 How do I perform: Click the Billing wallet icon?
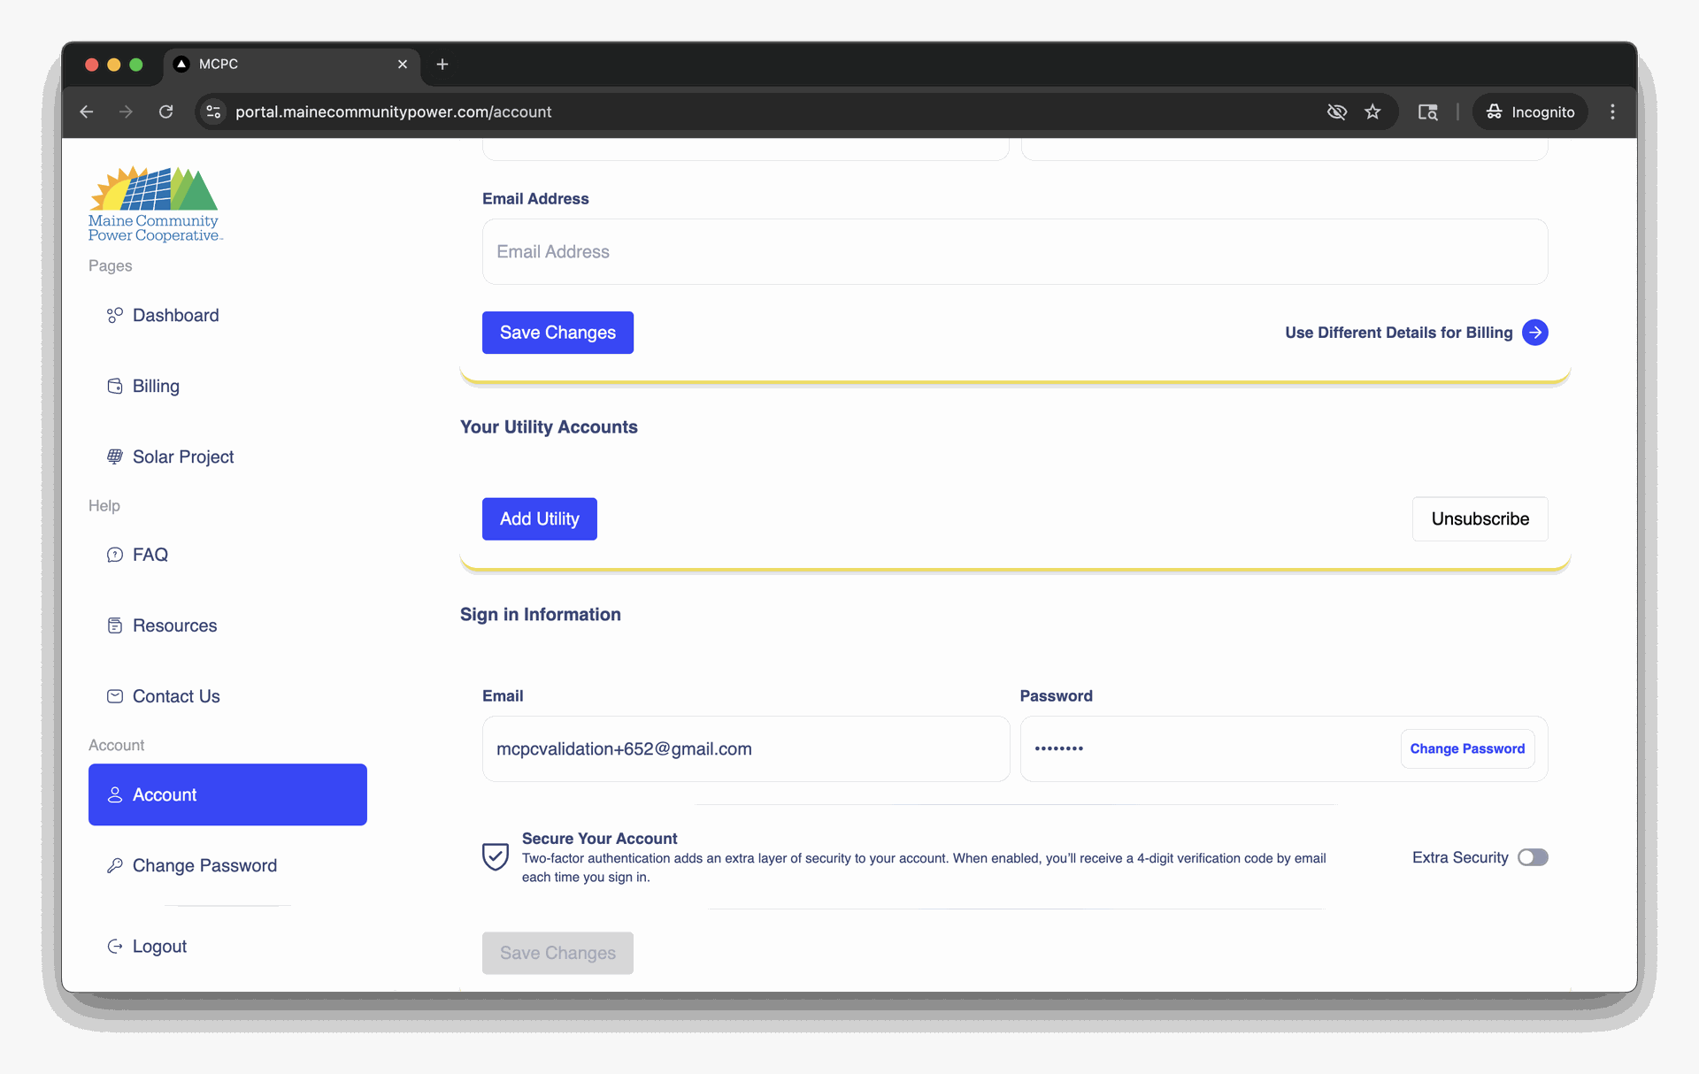(x=115, y=386)
